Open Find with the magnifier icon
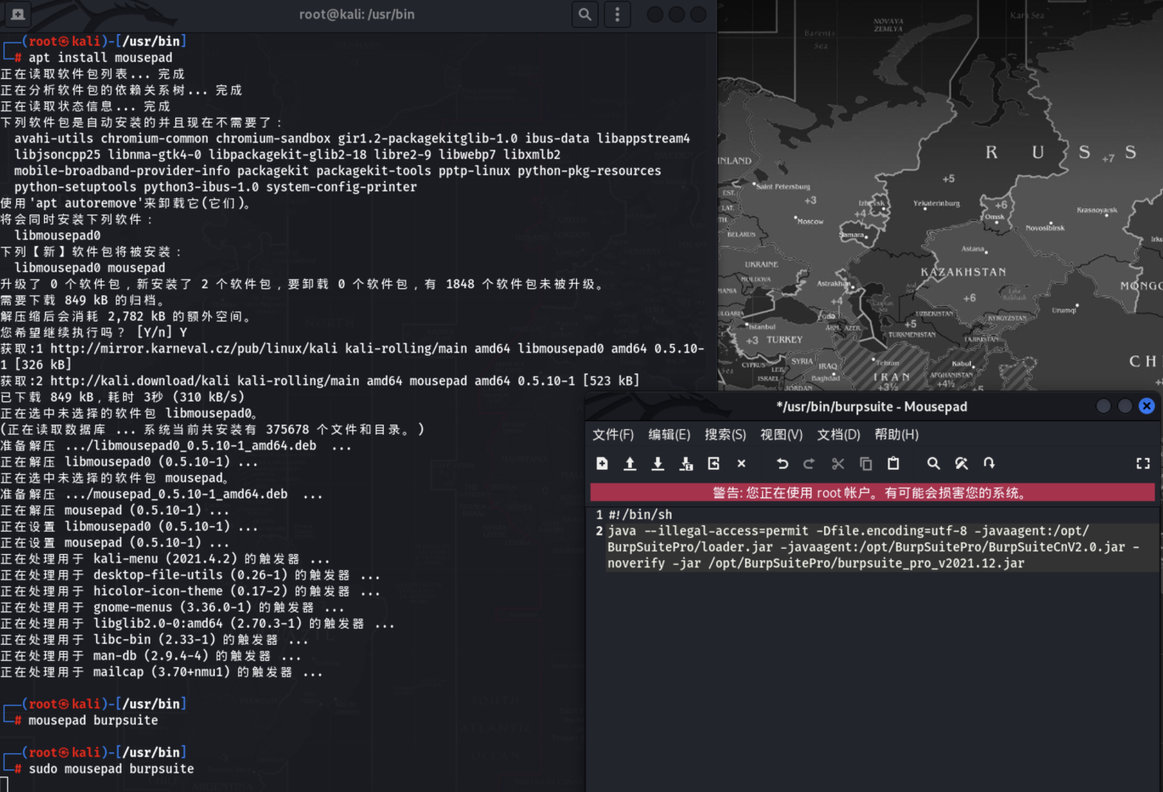 [x=934, y=463]
